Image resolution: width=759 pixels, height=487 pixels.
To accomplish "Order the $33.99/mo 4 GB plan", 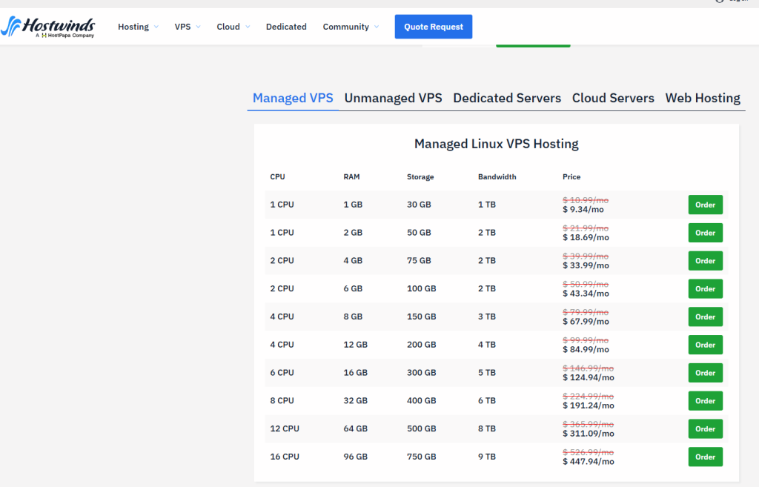I will (x=706, y=261).
